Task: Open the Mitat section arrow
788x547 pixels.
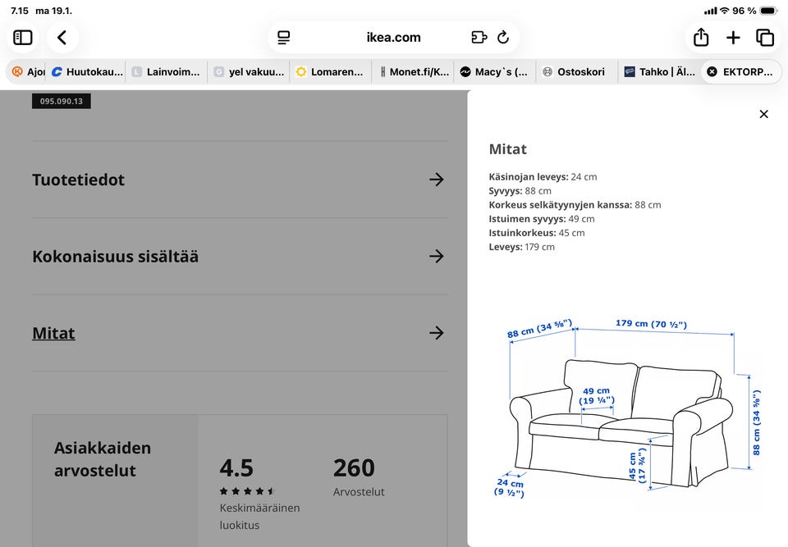Action: pyautogui.click(x=437, y=333)
